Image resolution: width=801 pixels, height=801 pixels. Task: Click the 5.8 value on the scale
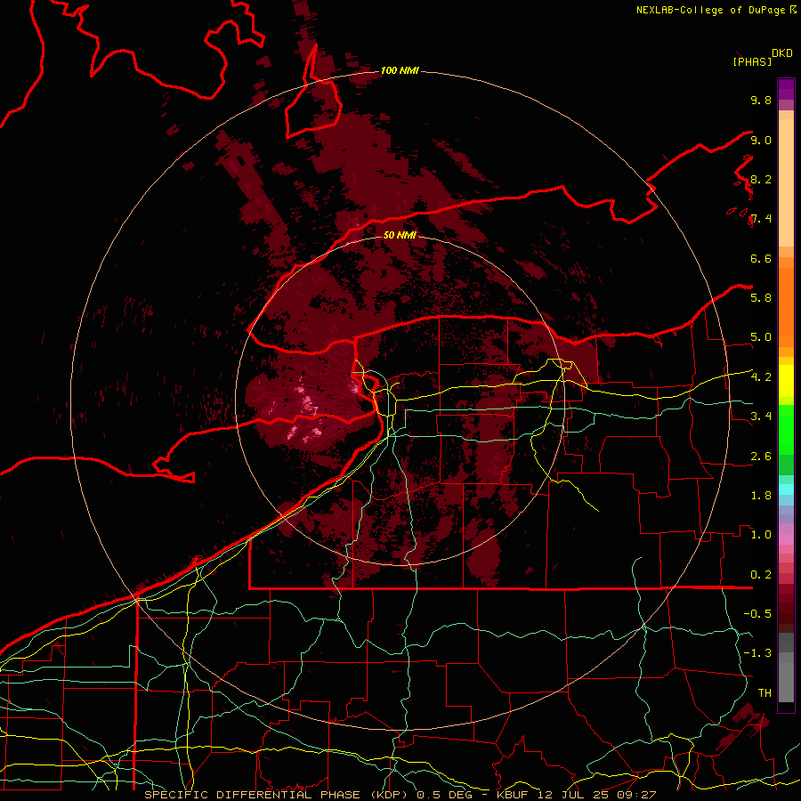click(x=761, y=298)
